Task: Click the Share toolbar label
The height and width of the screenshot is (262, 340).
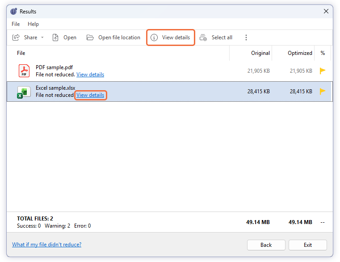Action: tap(30, 37)
